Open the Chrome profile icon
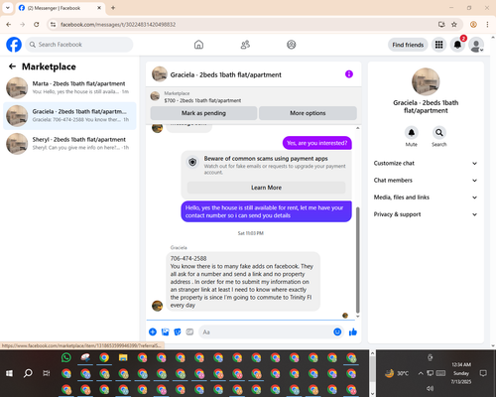 tap(473, 25)
